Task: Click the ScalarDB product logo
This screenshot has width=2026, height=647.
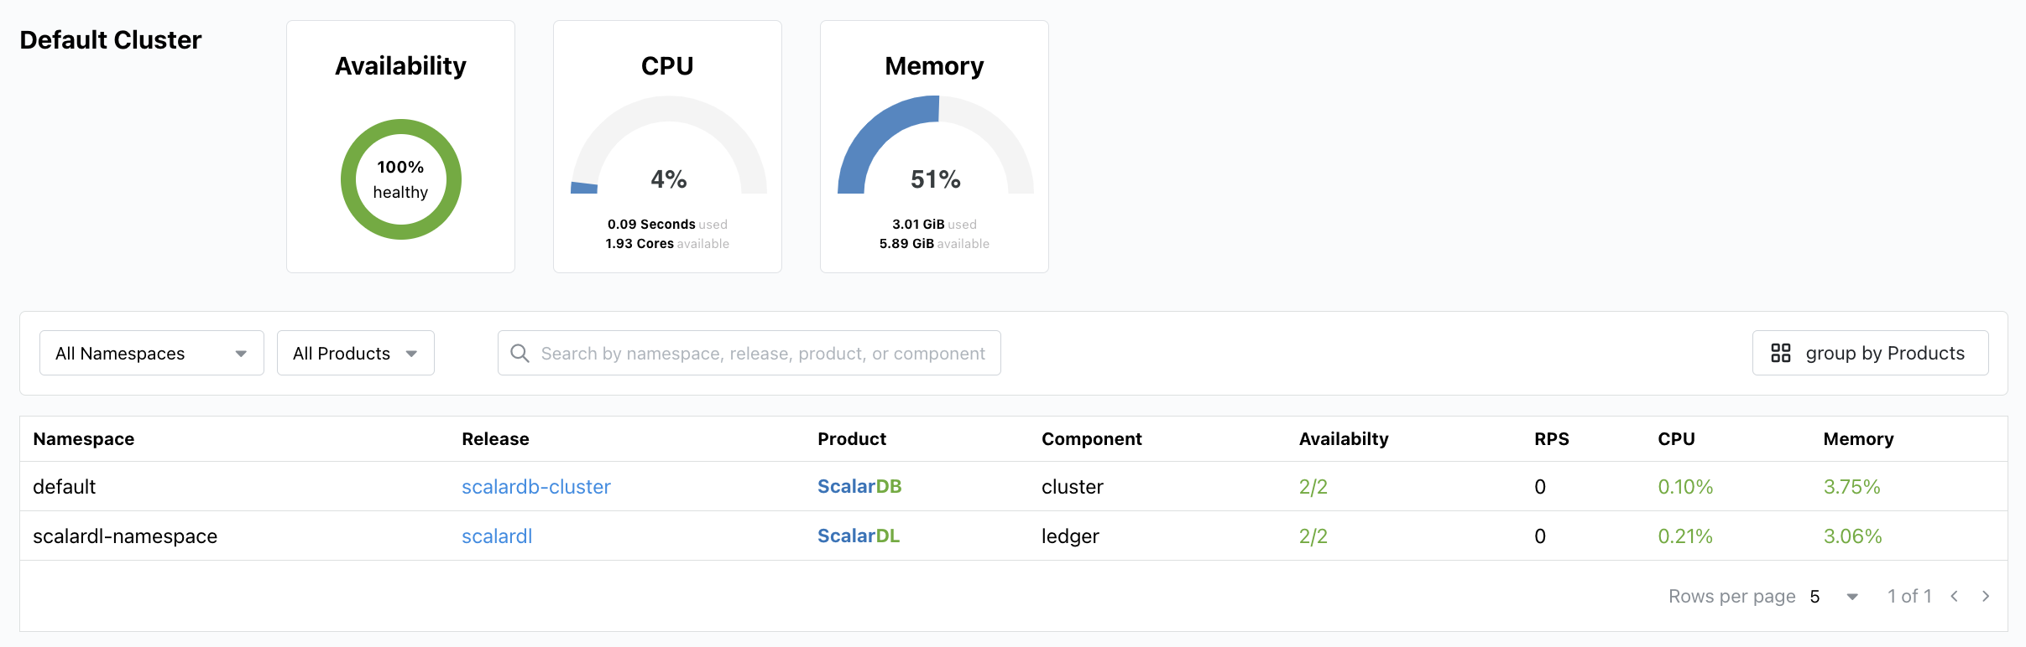Action: coord(859,487)
